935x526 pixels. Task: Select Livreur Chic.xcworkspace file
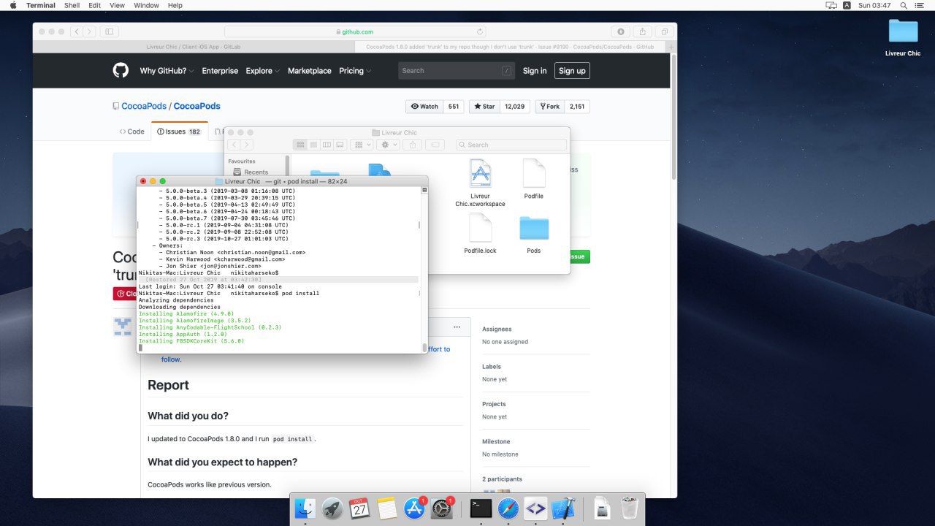(480, 183)
